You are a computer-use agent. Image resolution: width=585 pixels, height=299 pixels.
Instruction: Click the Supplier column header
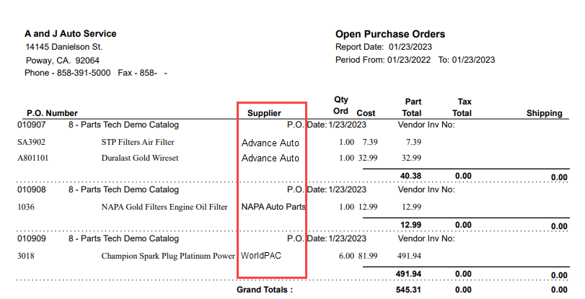click(x=264, y=113)
